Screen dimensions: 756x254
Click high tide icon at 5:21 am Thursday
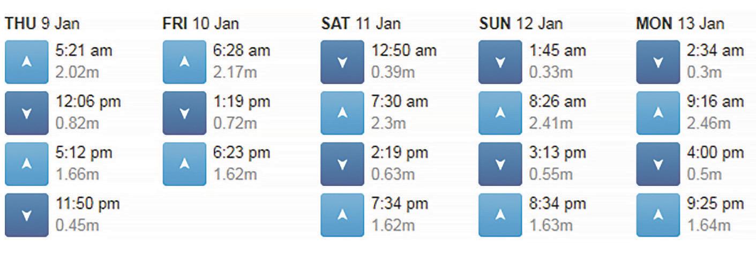tap(26, 62)
